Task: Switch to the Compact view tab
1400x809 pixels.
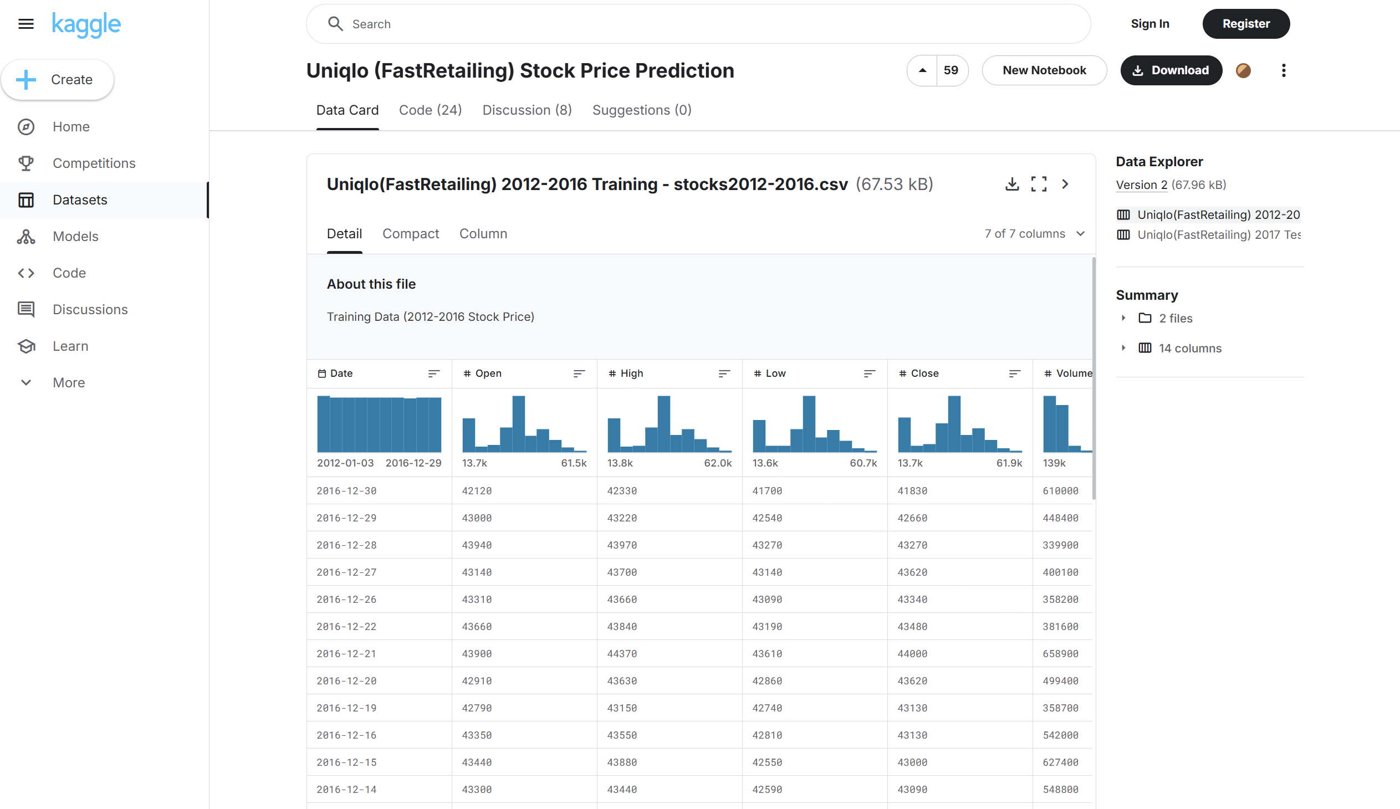Action: click(410, 234)
